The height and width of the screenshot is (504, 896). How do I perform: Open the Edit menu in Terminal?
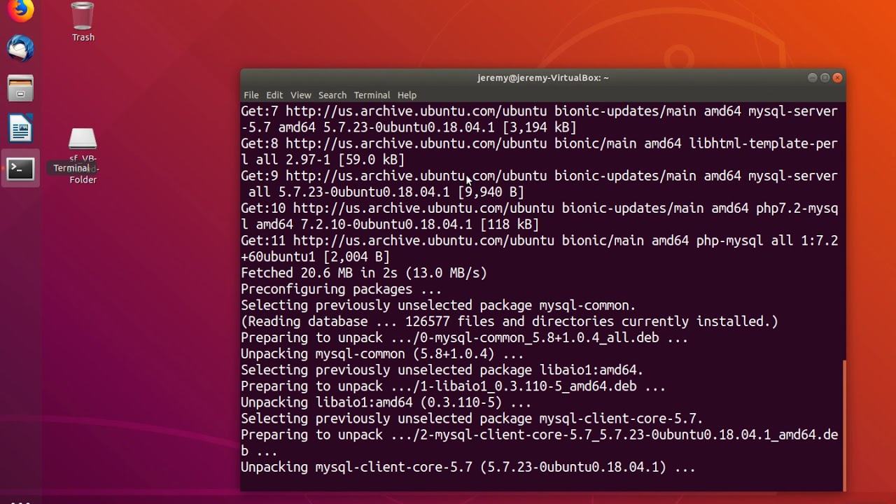point(274,95)
